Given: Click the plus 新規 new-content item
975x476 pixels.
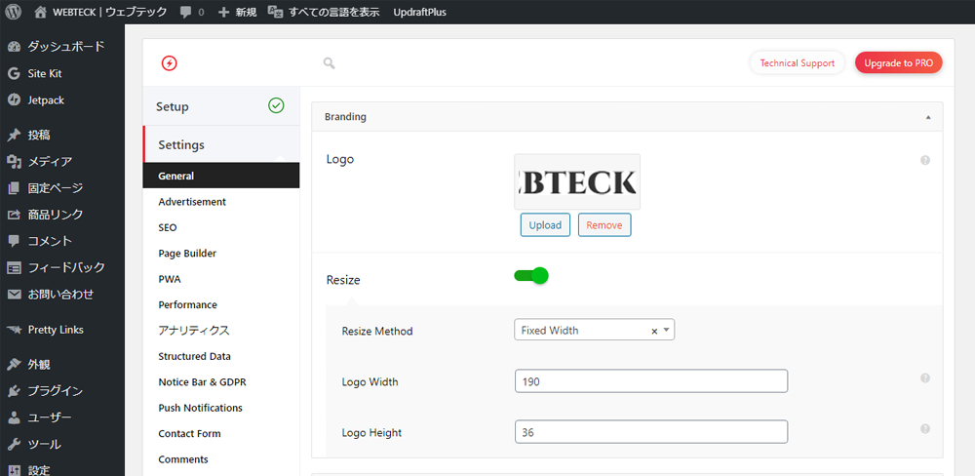Looking at the screenshot, I should tap(238, 12).
